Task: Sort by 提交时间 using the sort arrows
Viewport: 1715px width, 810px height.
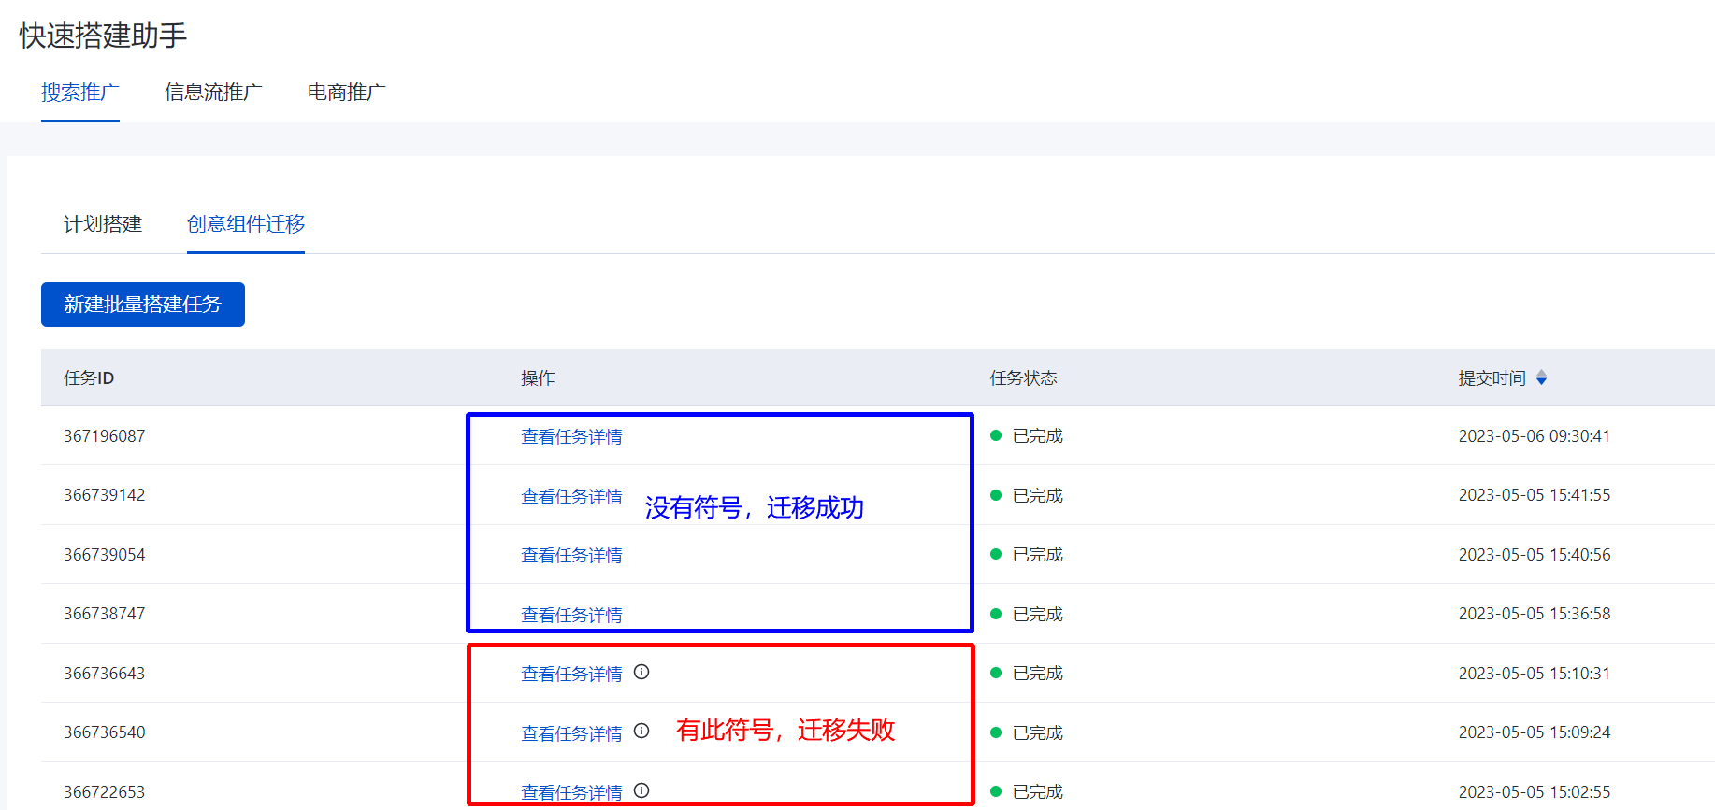Action: click(1541, 377)
